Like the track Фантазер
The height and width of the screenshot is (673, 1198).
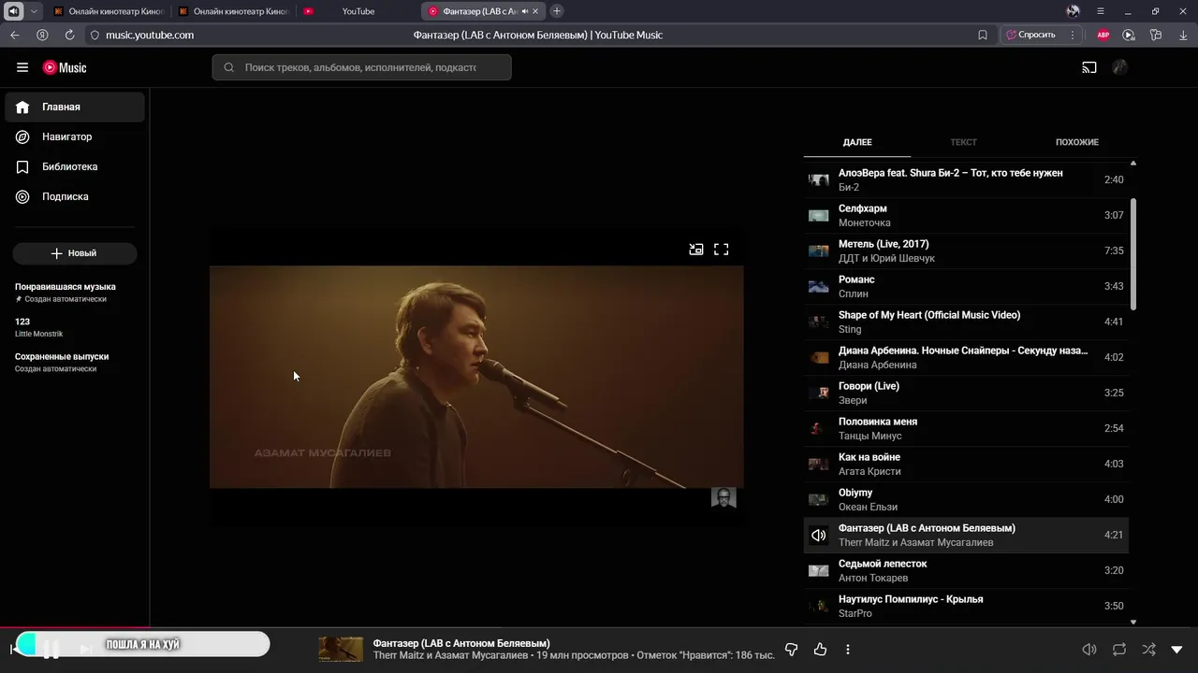(821, 649)
